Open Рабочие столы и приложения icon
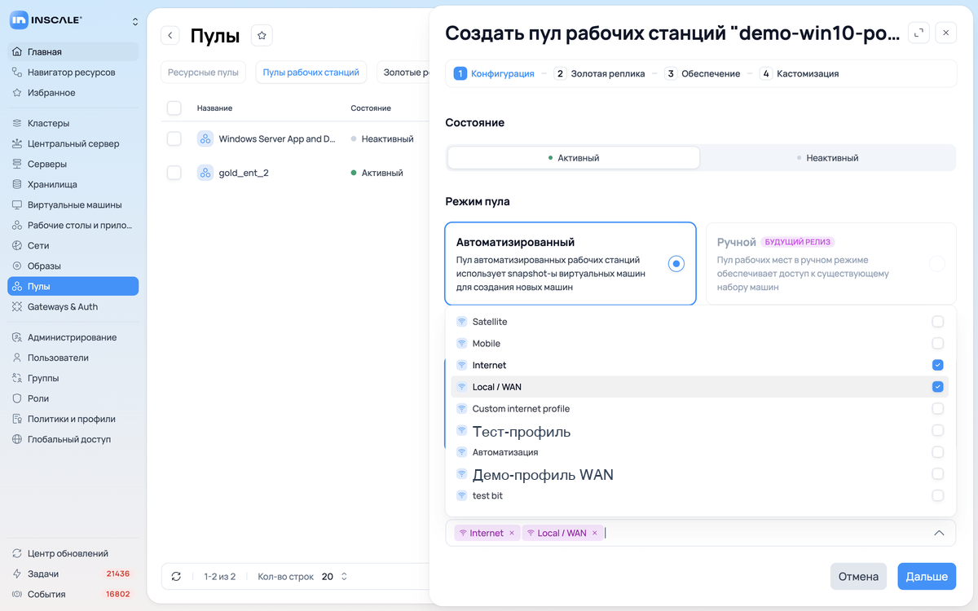The width and height of the screenshot is (978, 611). [17, 225]
